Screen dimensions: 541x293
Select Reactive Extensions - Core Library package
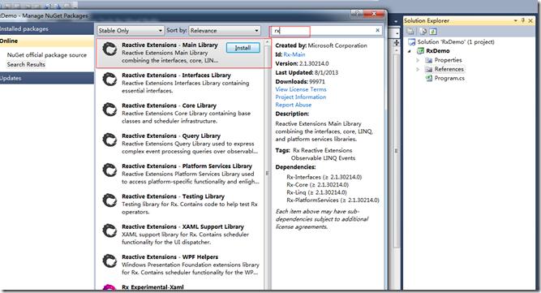180,113
